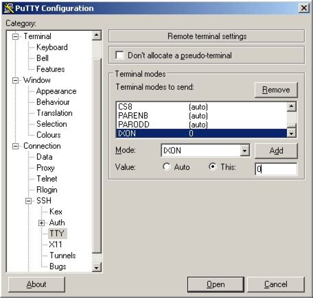Collapse the Terminal tree node
The height and width of the screenshot is (298, 313).
tap(15, 36)
